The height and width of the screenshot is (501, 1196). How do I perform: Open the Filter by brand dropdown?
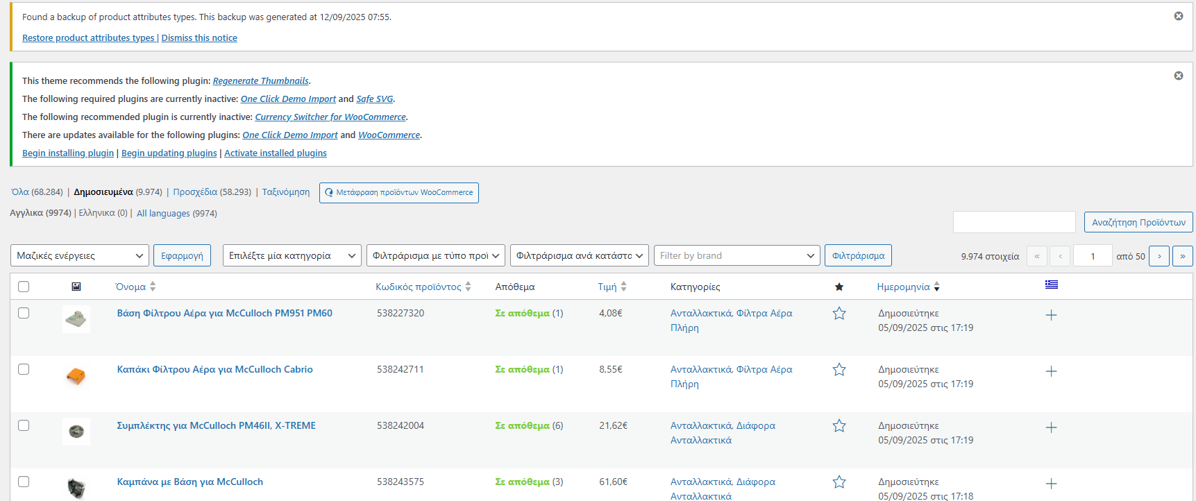click(736, 256)
